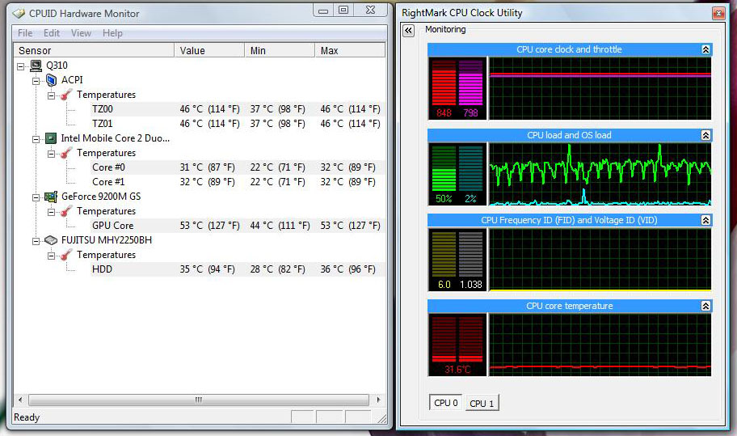Click the 50% CPU load readout
This screenshot has height=436, width=737.
click(x=444, y=199)
